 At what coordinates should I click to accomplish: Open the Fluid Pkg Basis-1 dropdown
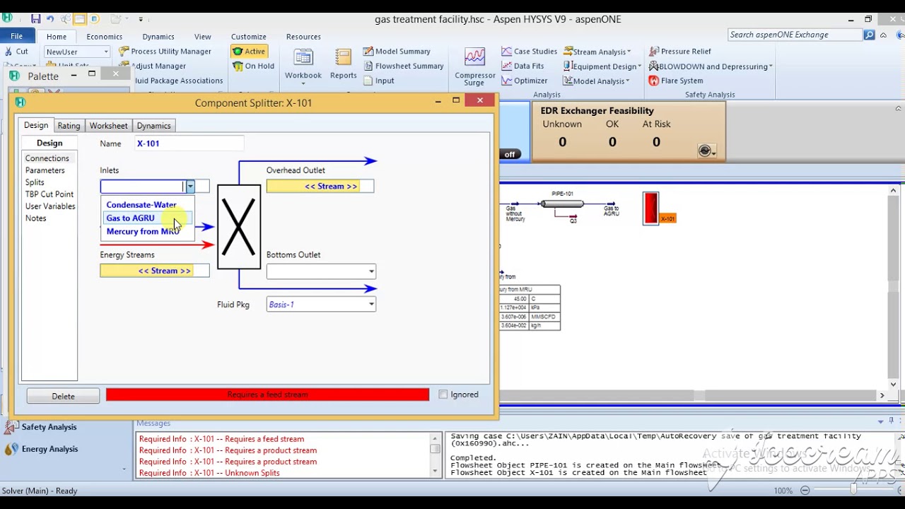pyautogui.click(x=371, y=305)
